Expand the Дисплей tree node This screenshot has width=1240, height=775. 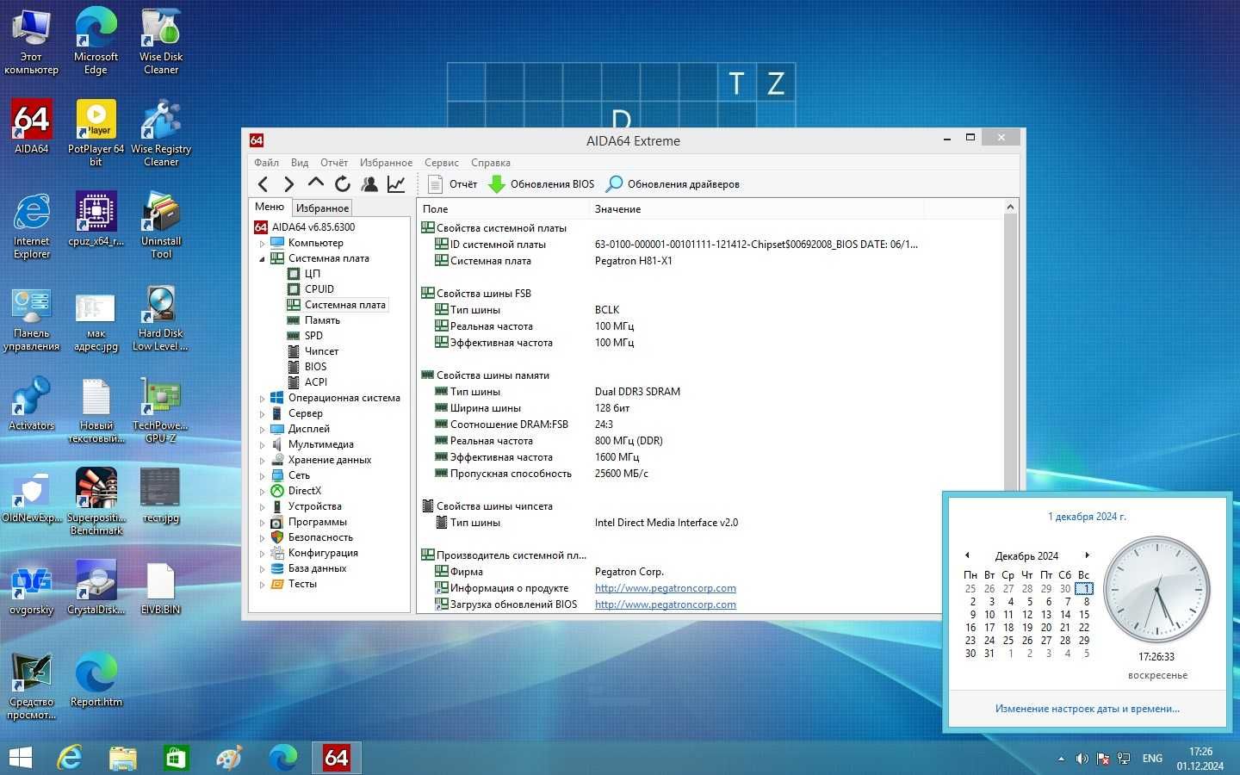262,430
